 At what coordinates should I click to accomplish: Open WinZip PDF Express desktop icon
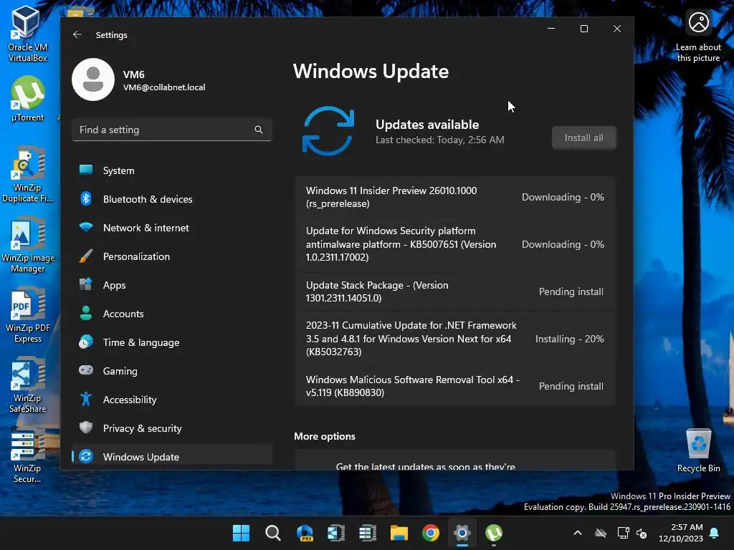(x=27, y=314)
